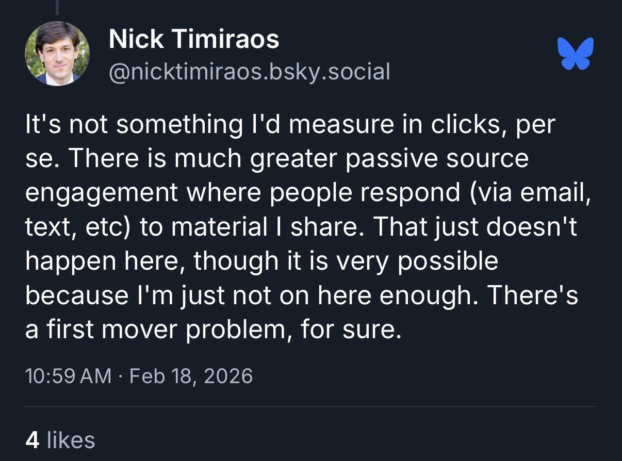Click the thread connector line above the avatar

(57, 6)
